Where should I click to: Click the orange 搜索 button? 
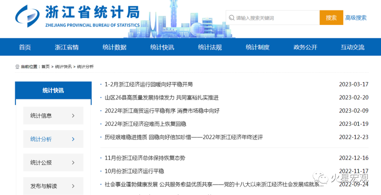(331, 18)
